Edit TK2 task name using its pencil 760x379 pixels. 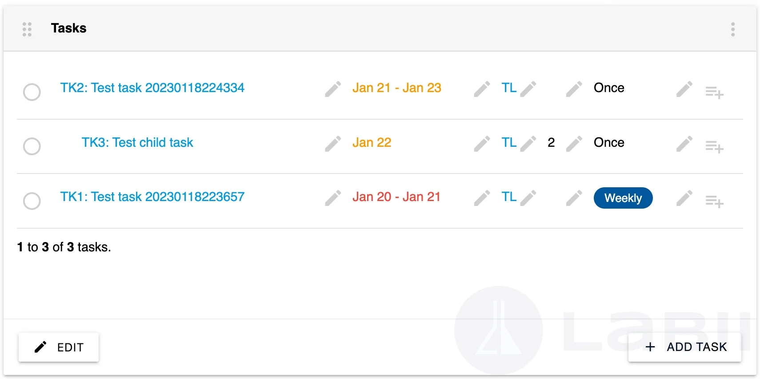point(333,89)
